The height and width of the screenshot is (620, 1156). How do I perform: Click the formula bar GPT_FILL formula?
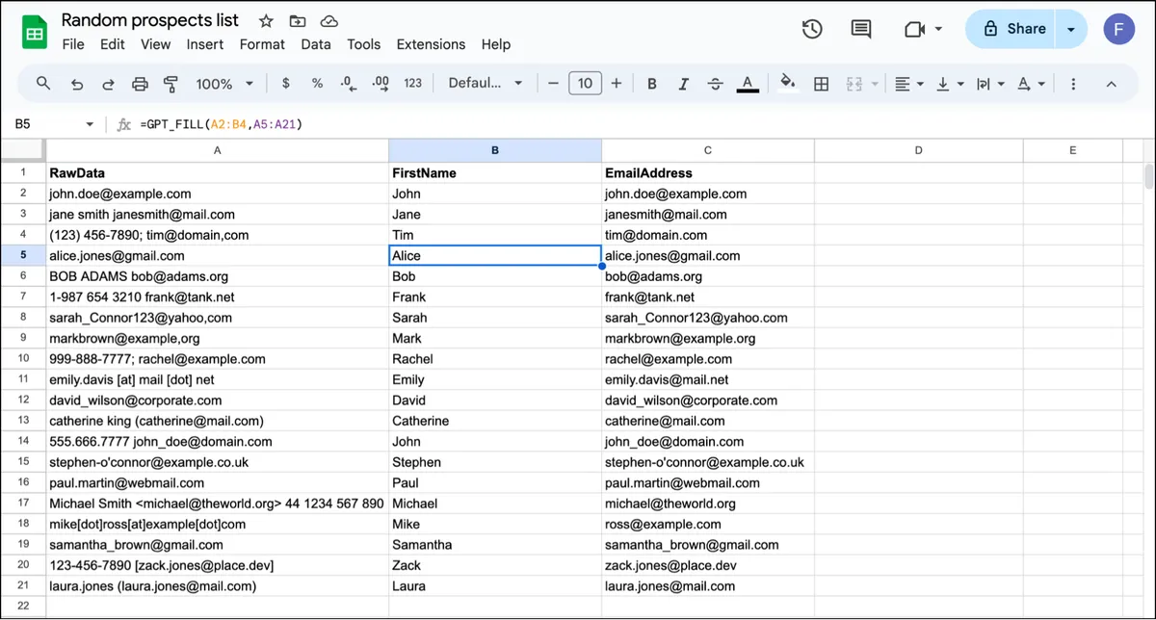click(x=222, y=124)
